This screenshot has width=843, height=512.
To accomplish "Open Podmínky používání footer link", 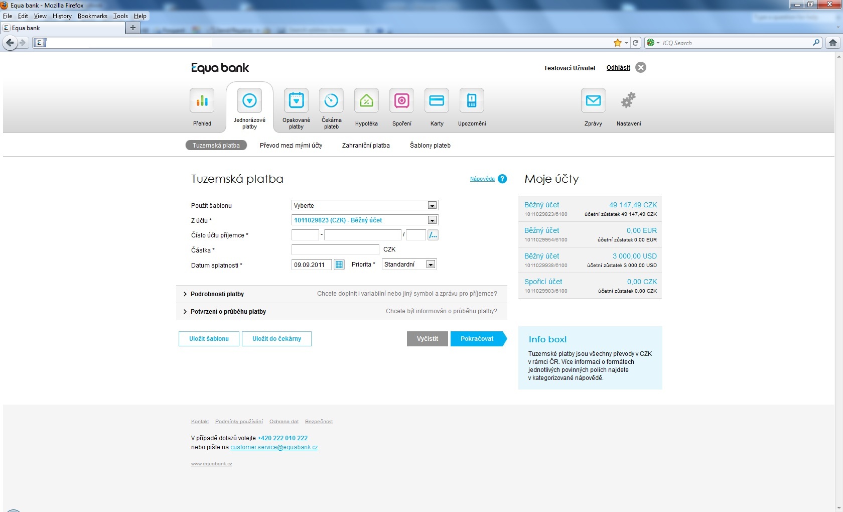I will coord(239,422).
